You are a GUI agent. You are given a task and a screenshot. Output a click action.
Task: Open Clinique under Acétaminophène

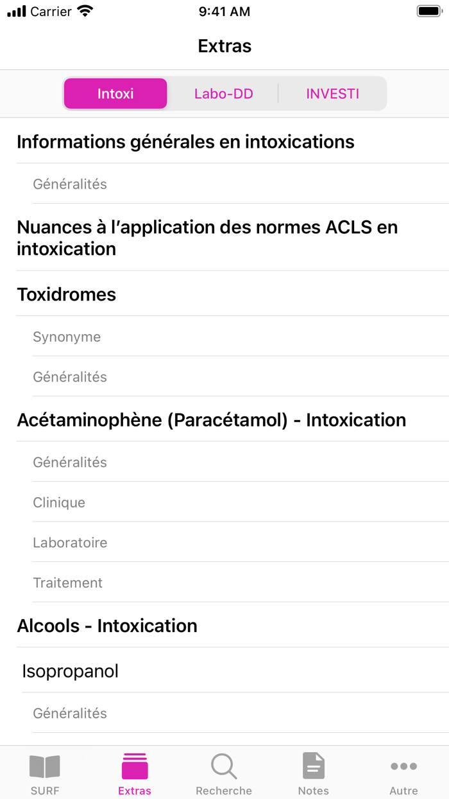(59, 503)
